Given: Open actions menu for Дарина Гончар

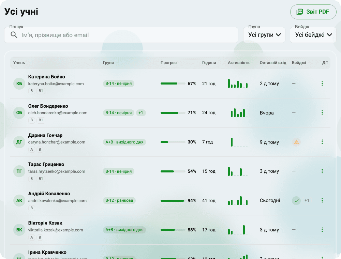Looking at the screenshot, I should click(322, 142).
